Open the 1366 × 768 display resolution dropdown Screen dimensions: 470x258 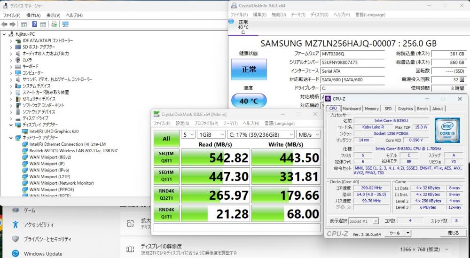point(426,250)
